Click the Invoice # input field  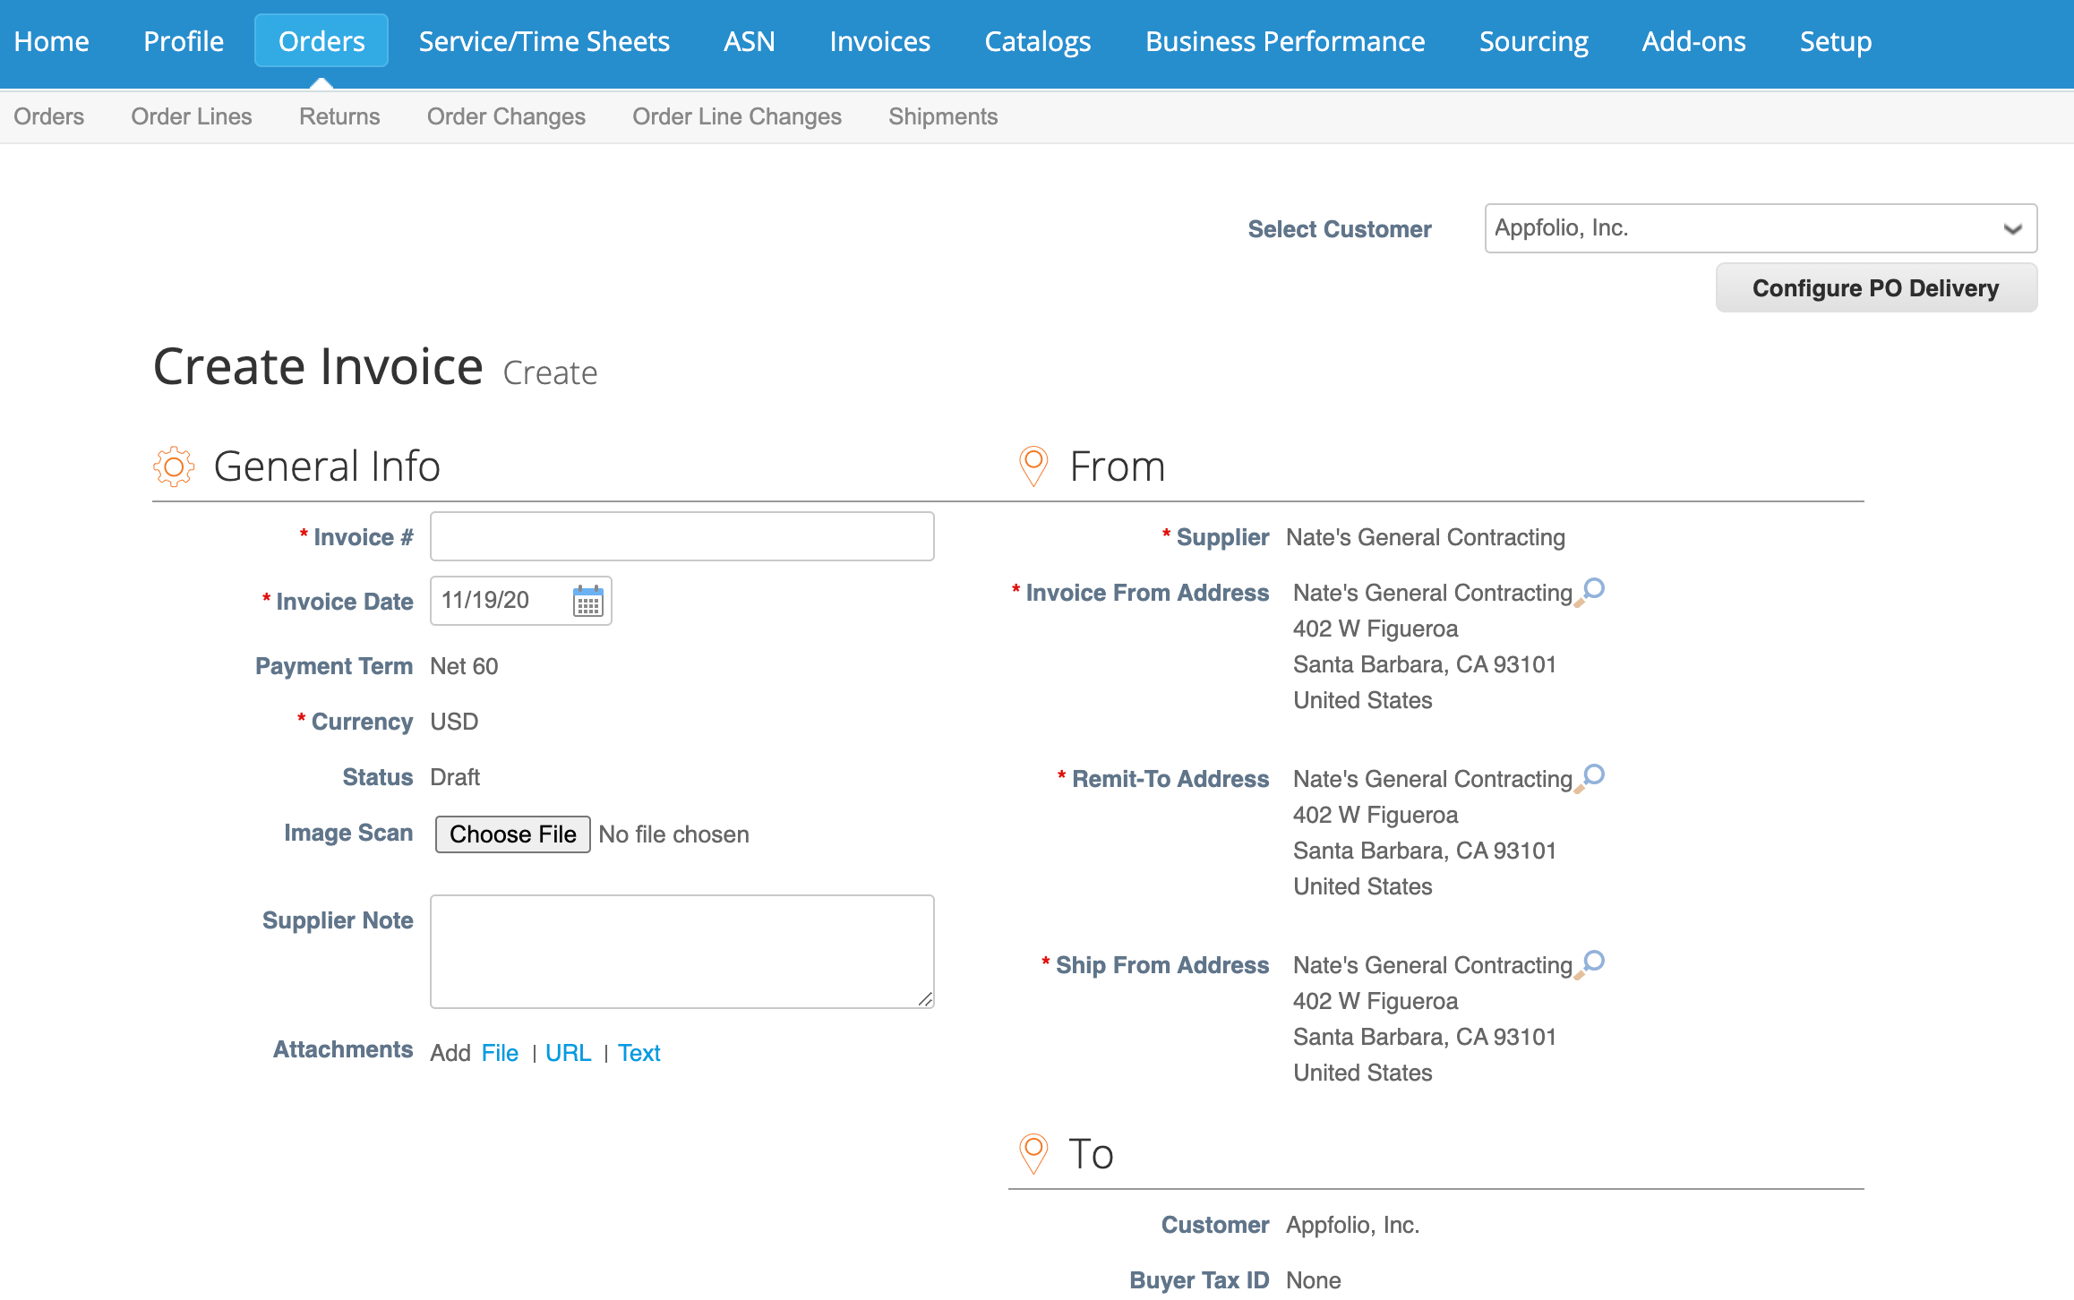tap(681, 535)
